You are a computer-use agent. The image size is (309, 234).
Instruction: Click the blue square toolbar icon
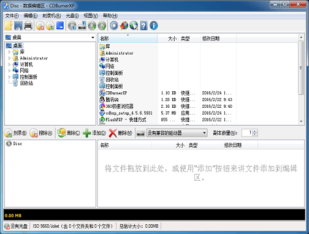coord(60,26)
